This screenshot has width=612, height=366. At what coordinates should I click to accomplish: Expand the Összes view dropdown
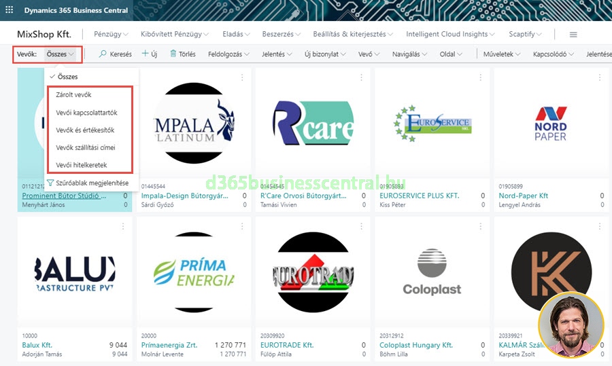[x=61, y=54]
